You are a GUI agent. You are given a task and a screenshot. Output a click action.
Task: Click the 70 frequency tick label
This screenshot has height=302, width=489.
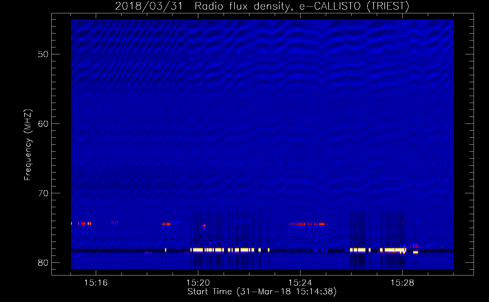coord(43,193)
